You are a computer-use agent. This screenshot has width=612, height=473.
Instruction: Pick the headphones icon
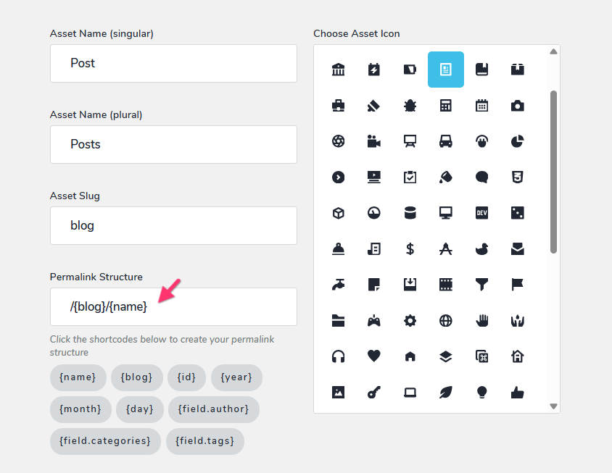(338, 356)
